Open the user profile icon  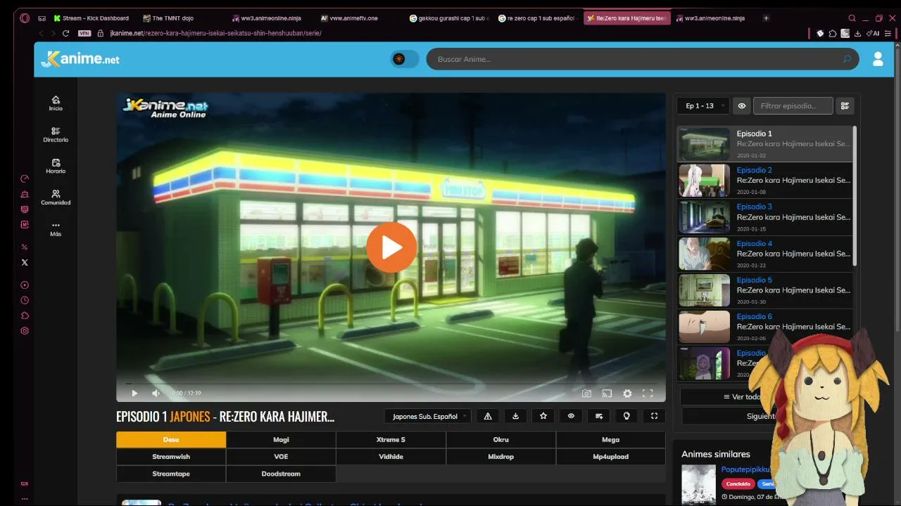(x=878, y=59)
